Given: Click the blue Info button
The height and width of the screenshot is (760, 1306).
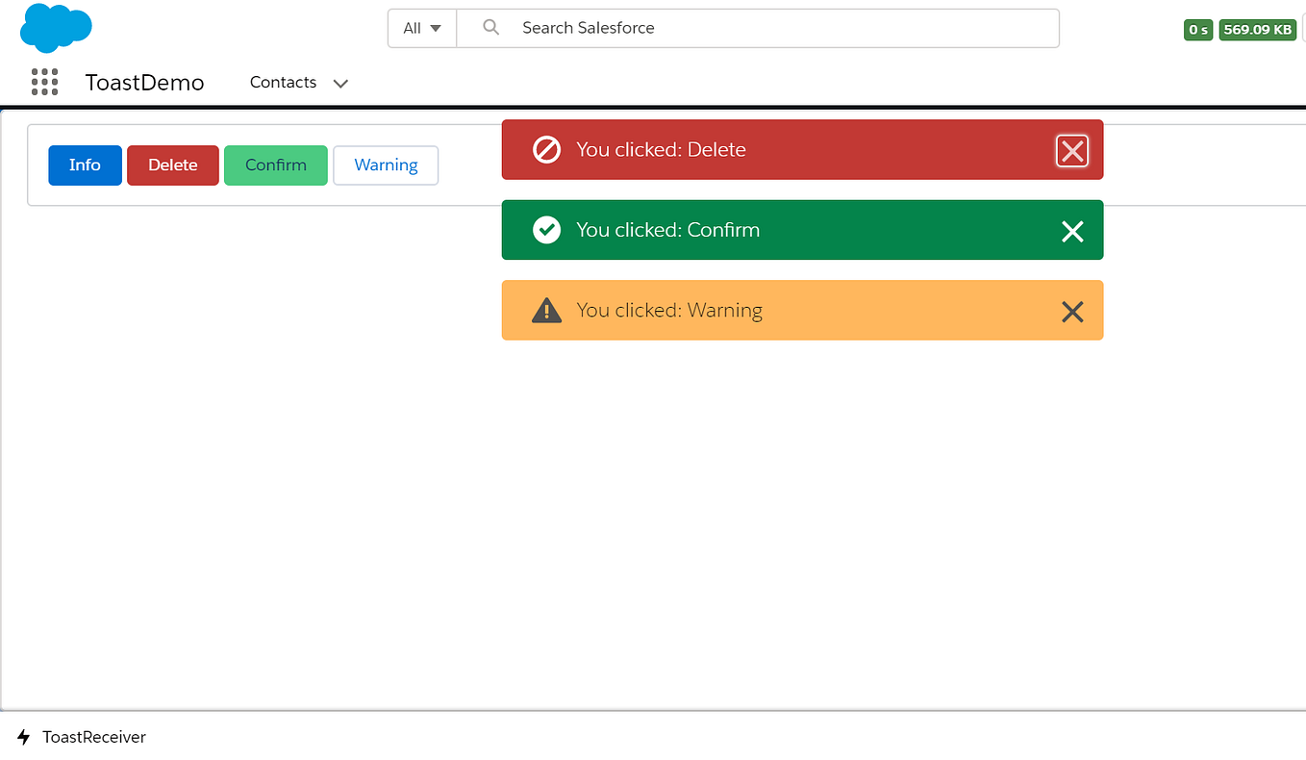Looking at the screenshot, I should 85,165.
